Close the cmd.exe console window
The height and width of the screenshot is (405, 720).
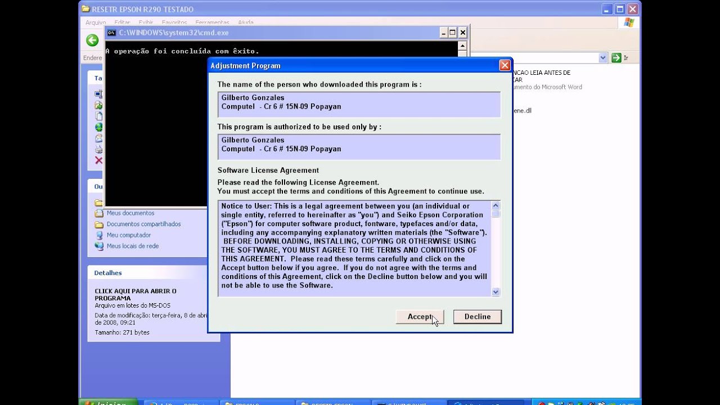tap(462, 33)
